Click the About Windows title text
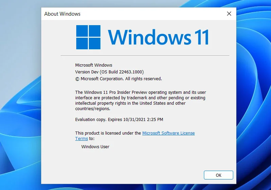The height and width of the screenshot is (190, 271). (62, 14)
